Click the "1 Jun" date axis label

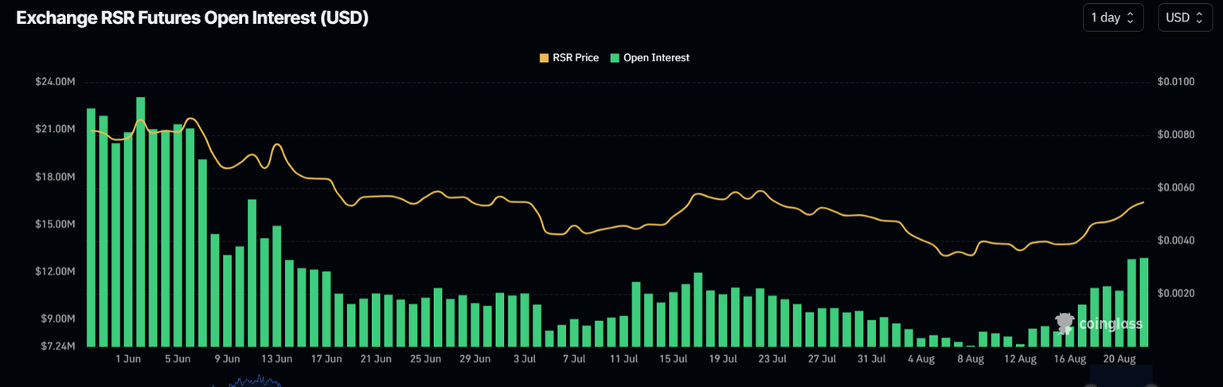[x=128, y=359]
